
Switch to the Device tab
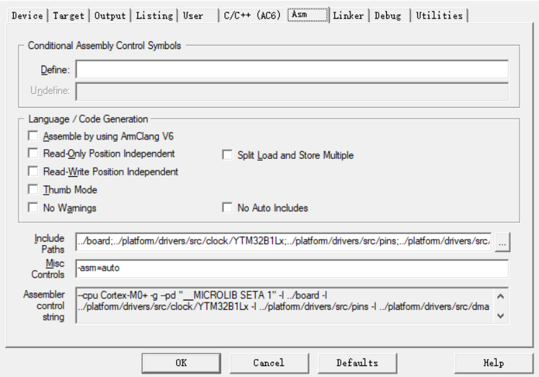[27, 15]
